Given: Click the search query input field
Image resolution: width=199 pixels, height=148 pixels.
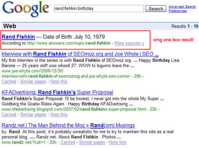Looking at the screenshot, I should click(99, 9).
